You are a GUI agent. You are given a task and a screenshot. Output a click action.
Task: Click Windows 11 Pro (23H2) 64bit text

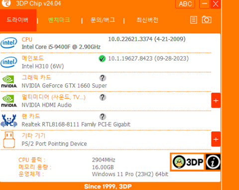tap(130, 174)
